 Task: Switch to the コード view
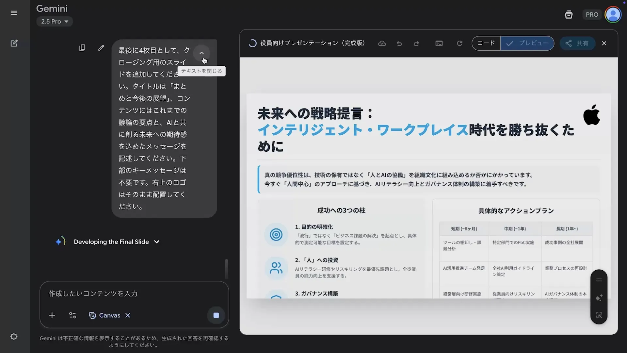[x=486, y=43]
